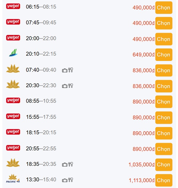The height and width of the screenshot is (188, 178).
Task: Click the baggage icon on 18:35 flight
Action: tap(65, 164)
